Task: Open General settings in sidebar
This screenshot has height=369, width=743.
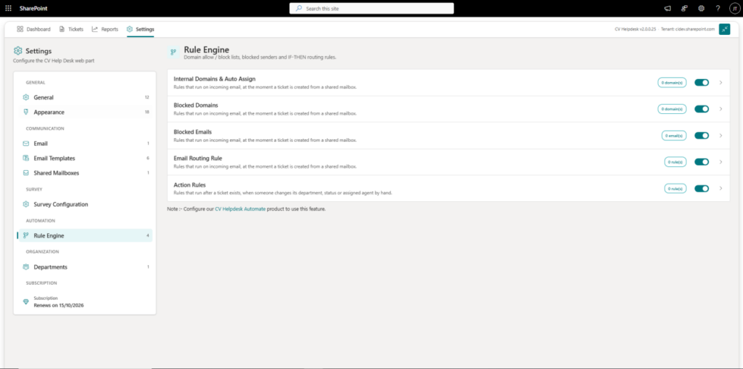Action: (x=86, y=97)
